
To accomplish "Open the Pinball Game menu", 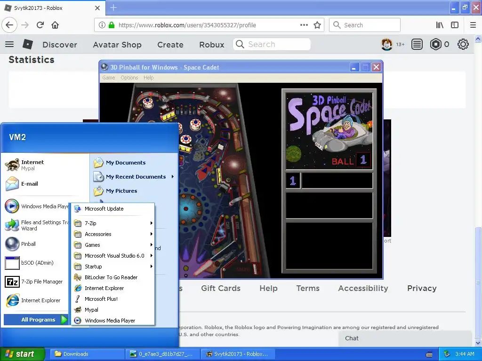I will 109,78.
